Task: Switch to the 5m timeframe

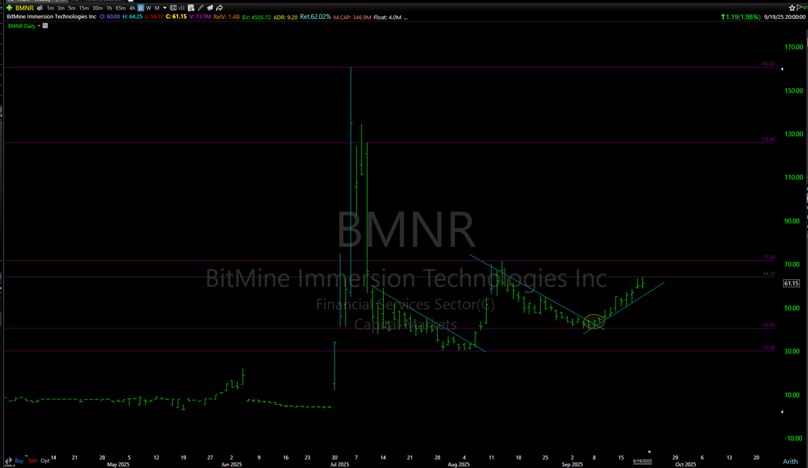Action: pyautogui.click(x=72, y=8)
